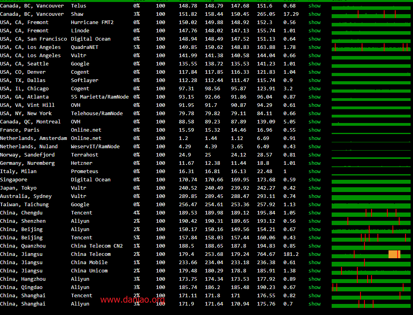Click the Tencent Chengdu latency chart
Viewport: 413px width, 315px height.
(371, 213)
